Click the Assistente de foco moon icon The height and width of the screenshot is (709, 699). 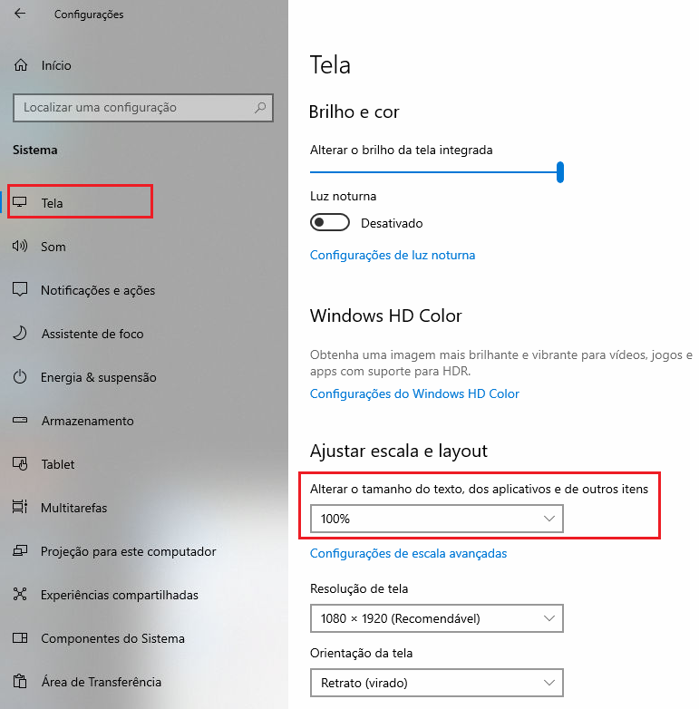pos(20,334)
